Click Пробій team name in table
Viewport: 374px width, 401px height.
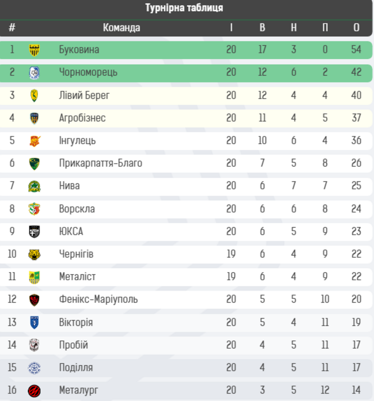tap(73, 345)
